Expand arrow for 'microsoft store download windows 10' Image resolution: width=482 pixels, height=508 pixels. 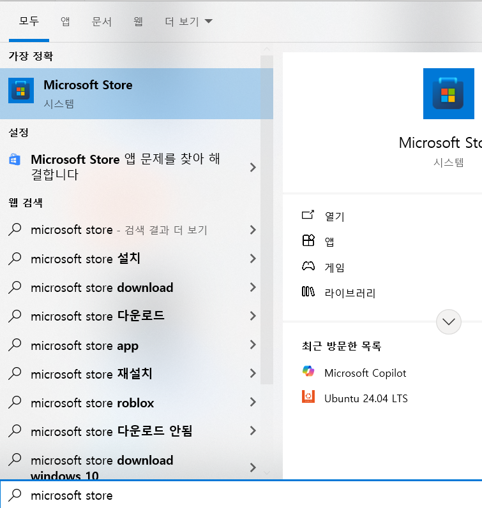coord(253,467)
